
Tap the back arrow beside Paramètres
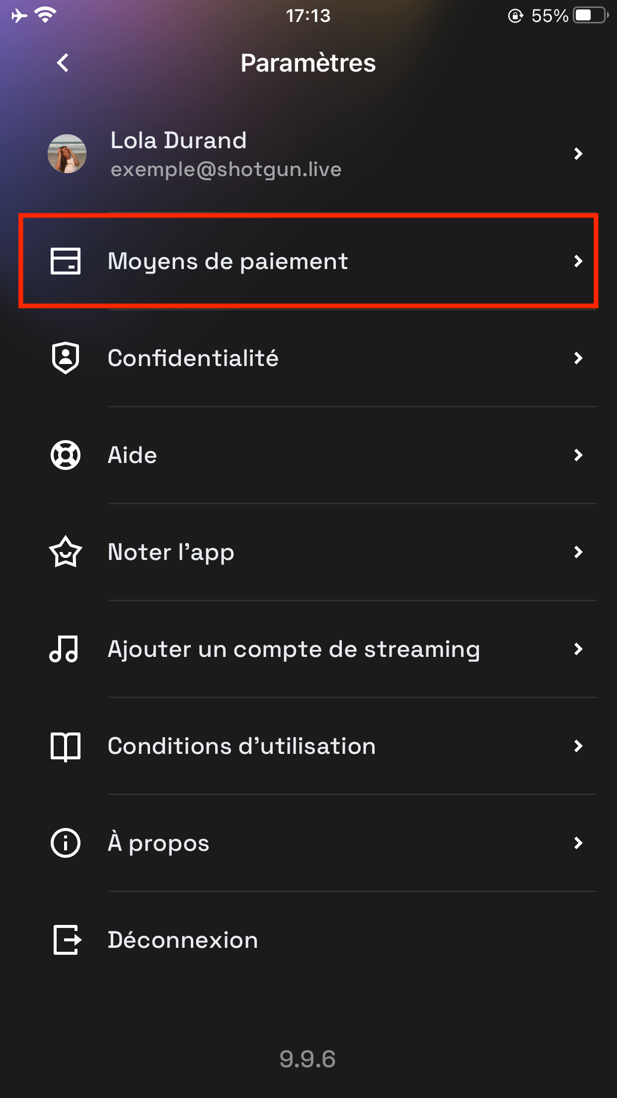point(63,63)
